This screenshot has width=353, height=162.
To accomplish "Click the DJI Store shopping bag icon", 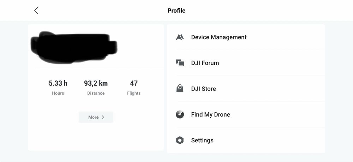I will tap(180, 88).
